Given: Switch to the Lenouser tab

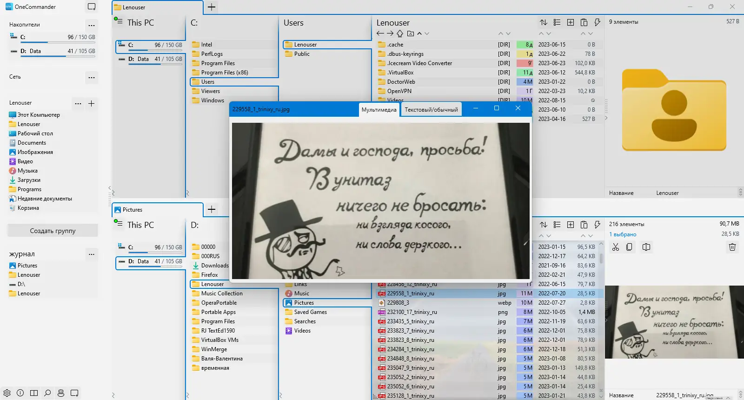Looking at the screenshot, I should 158,7.
